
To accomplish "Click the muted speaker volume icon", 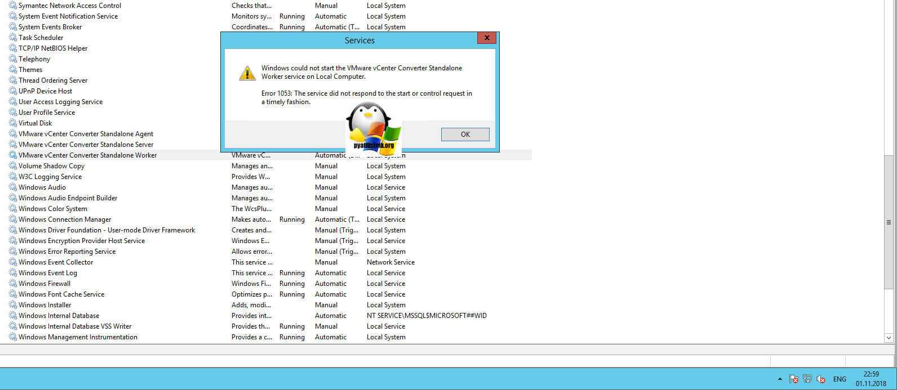I will (821, 379).
